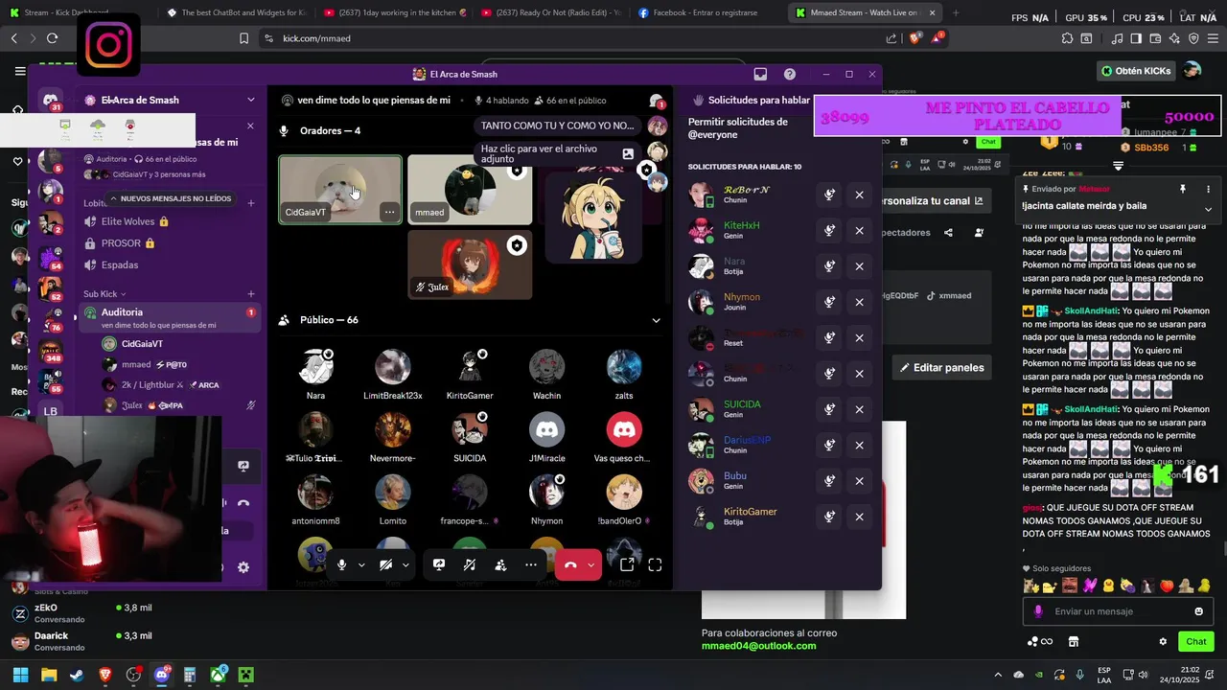Dismiss SUICIDA's speak request
The height and width of the screenshot is (690, 1227).
coord(859,409)
